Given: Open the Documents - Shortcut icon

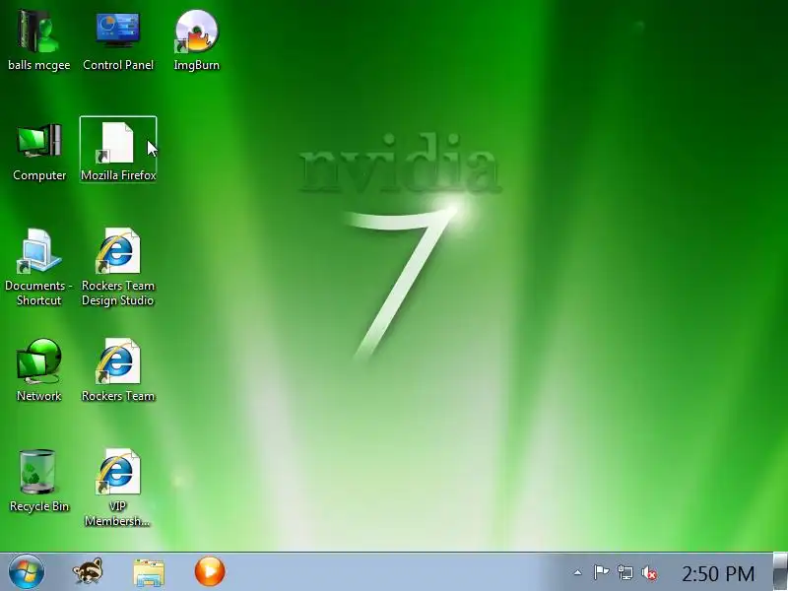Looking at the screenshot, I should click(38, 267).
